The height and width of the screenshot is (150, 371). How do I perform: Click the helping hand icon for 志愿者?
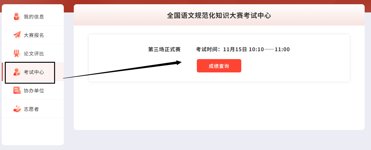tap(17, 109)
